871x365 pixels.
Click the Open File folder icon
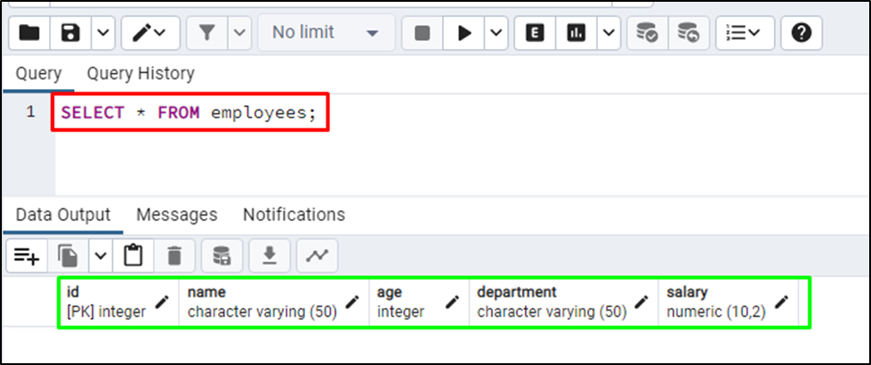(x=29, y=33)
